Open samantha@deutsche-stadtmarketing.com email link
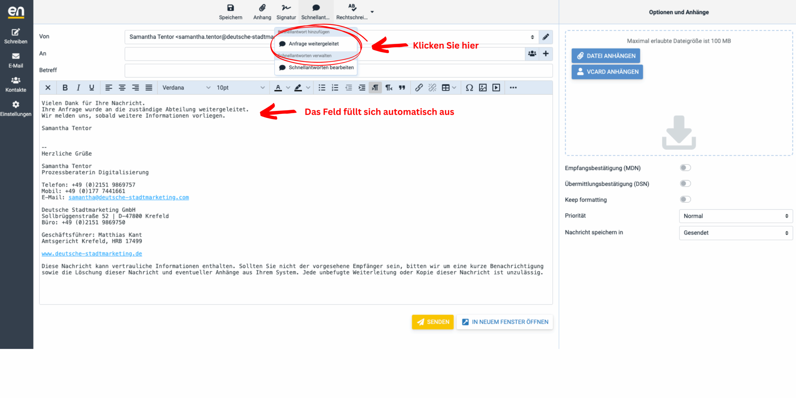The height and width of the screenshot is (398, 796). click(x=129, y=197)
